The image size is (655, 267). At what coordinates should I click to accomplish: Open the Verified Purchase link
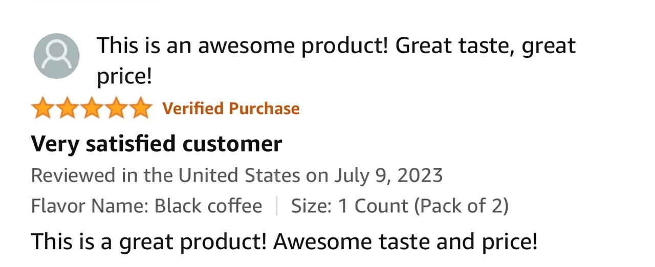pyautogui.click(x=231, y=108)
